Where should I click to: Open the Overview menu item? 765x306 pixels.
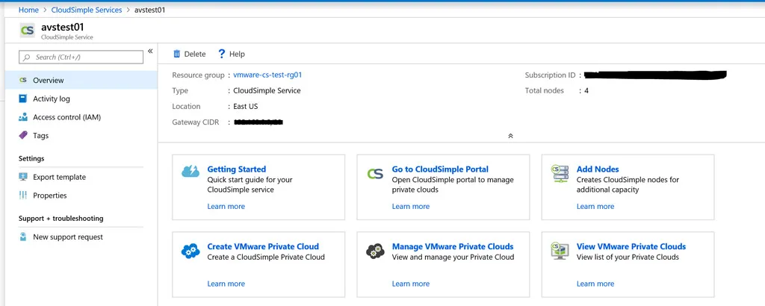pos(81,80)
